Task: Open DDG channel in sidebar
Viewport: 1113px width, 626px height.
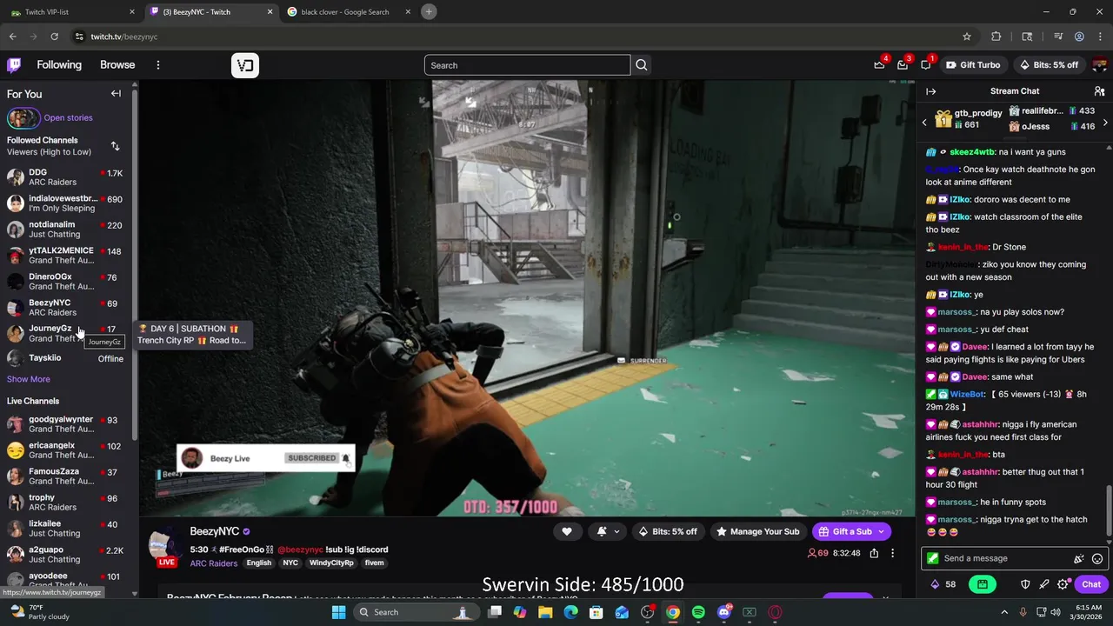Action: pos(65,177)
